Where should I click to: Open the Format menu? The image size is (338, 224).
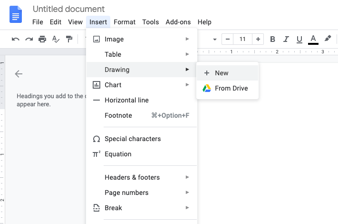(125, 22)
